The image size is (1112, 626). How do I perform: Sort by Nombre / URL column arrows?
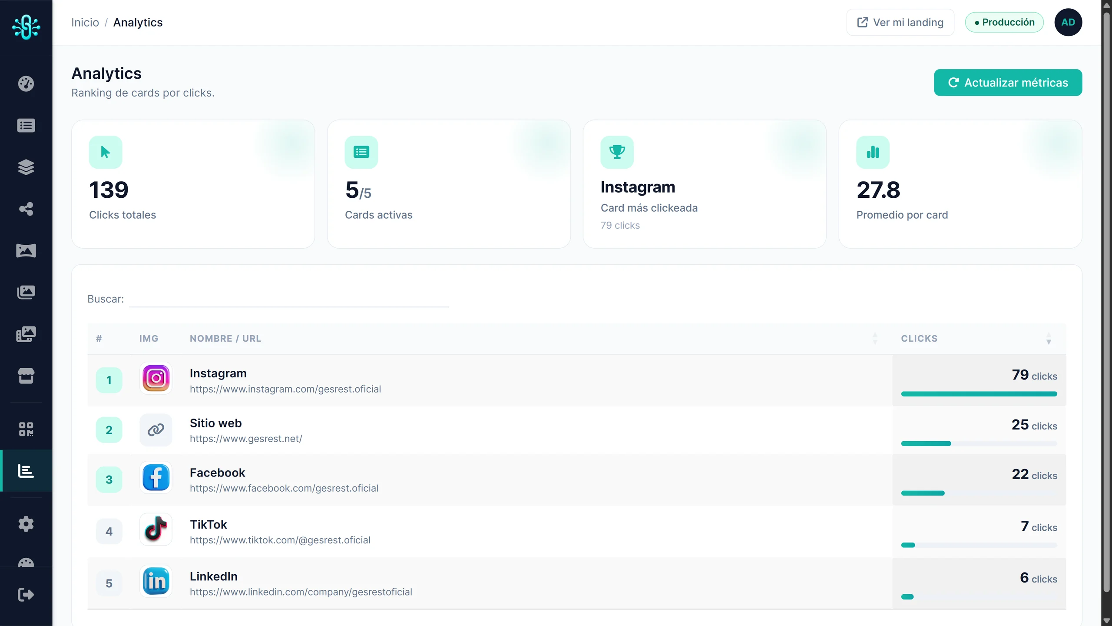point(875,339)
